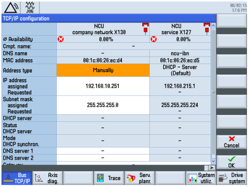This screenshot has height=187, width=248.
Task: Open the Trace softkey
Action: [109, 178]
